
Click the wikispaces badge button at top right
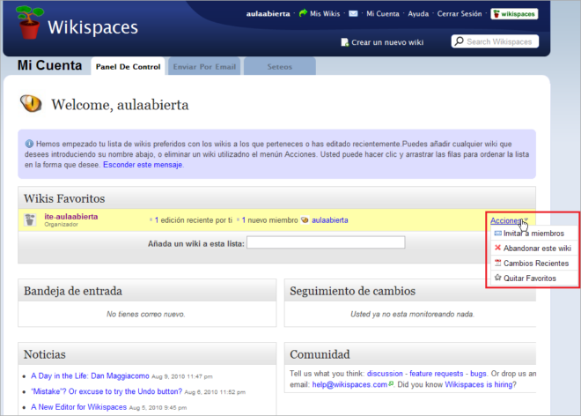pos(514,14)
